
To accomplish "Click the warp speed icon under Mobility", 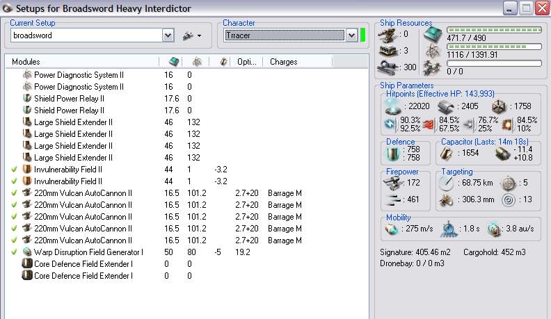I will [x=493, y=229].
